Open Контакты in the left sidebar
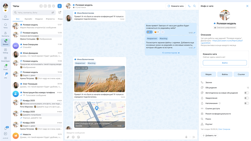Image resolution: width=251 pixels, height=141 pixels. click(5, 34)
